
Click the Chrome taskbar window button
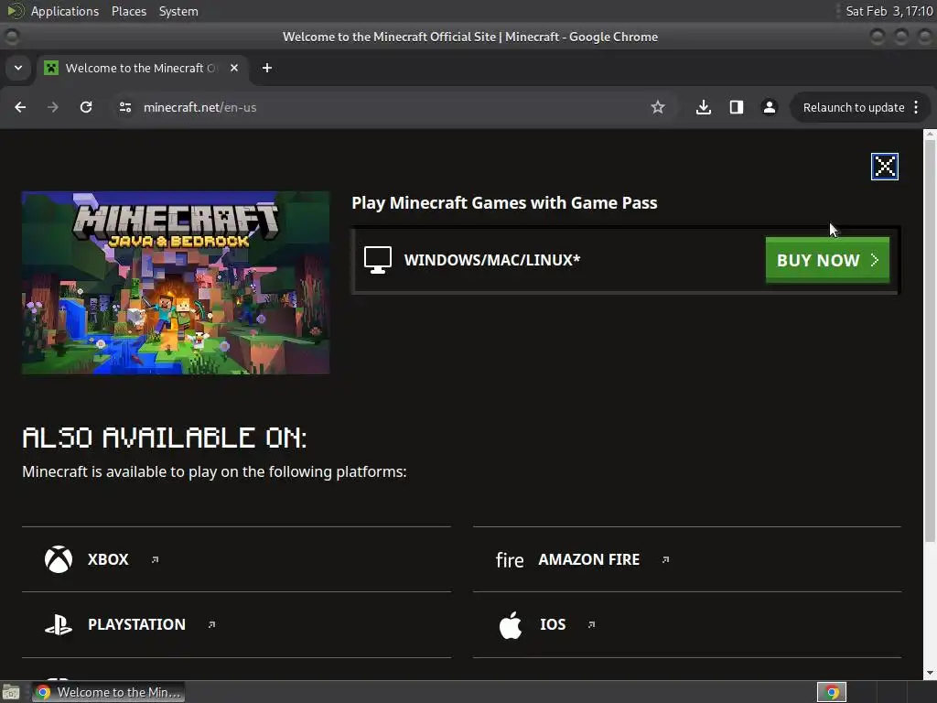coord(108,692)
